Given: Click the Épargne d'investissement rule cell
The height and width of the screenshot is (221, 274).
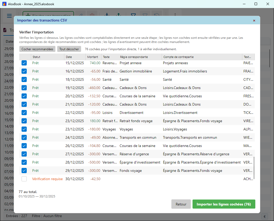Looking at the screenshot, I should click(140, 162).
